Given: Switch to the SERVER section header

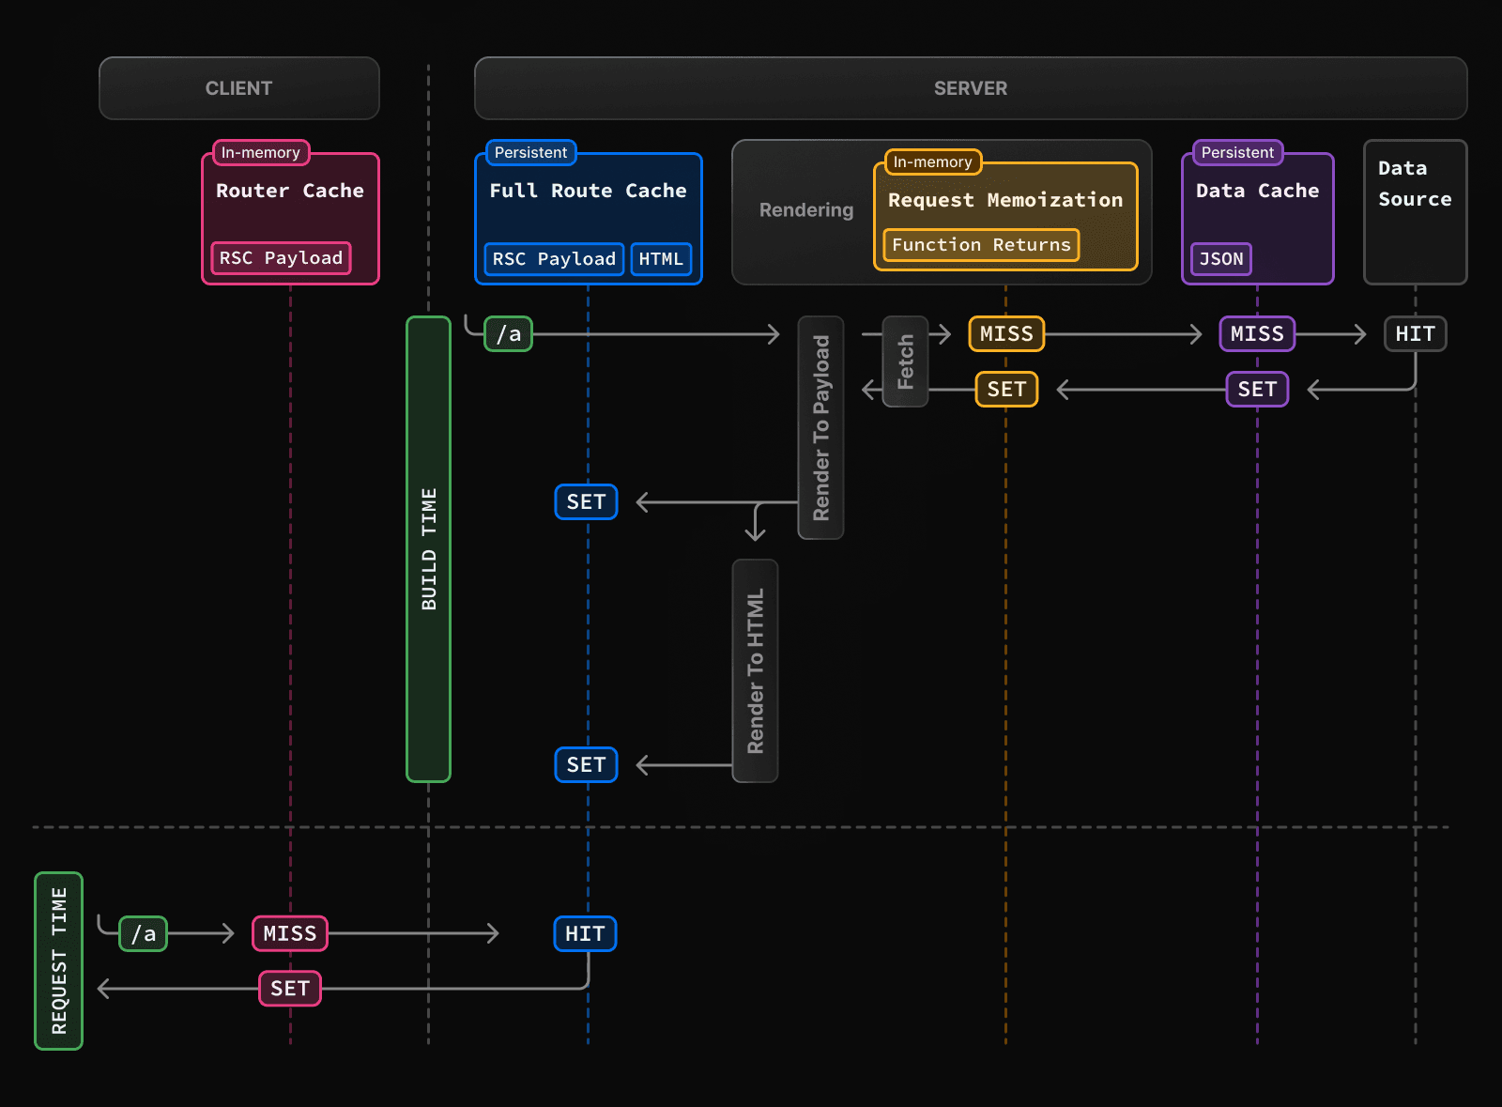Looking at the screenshot, I should point(970,87).
